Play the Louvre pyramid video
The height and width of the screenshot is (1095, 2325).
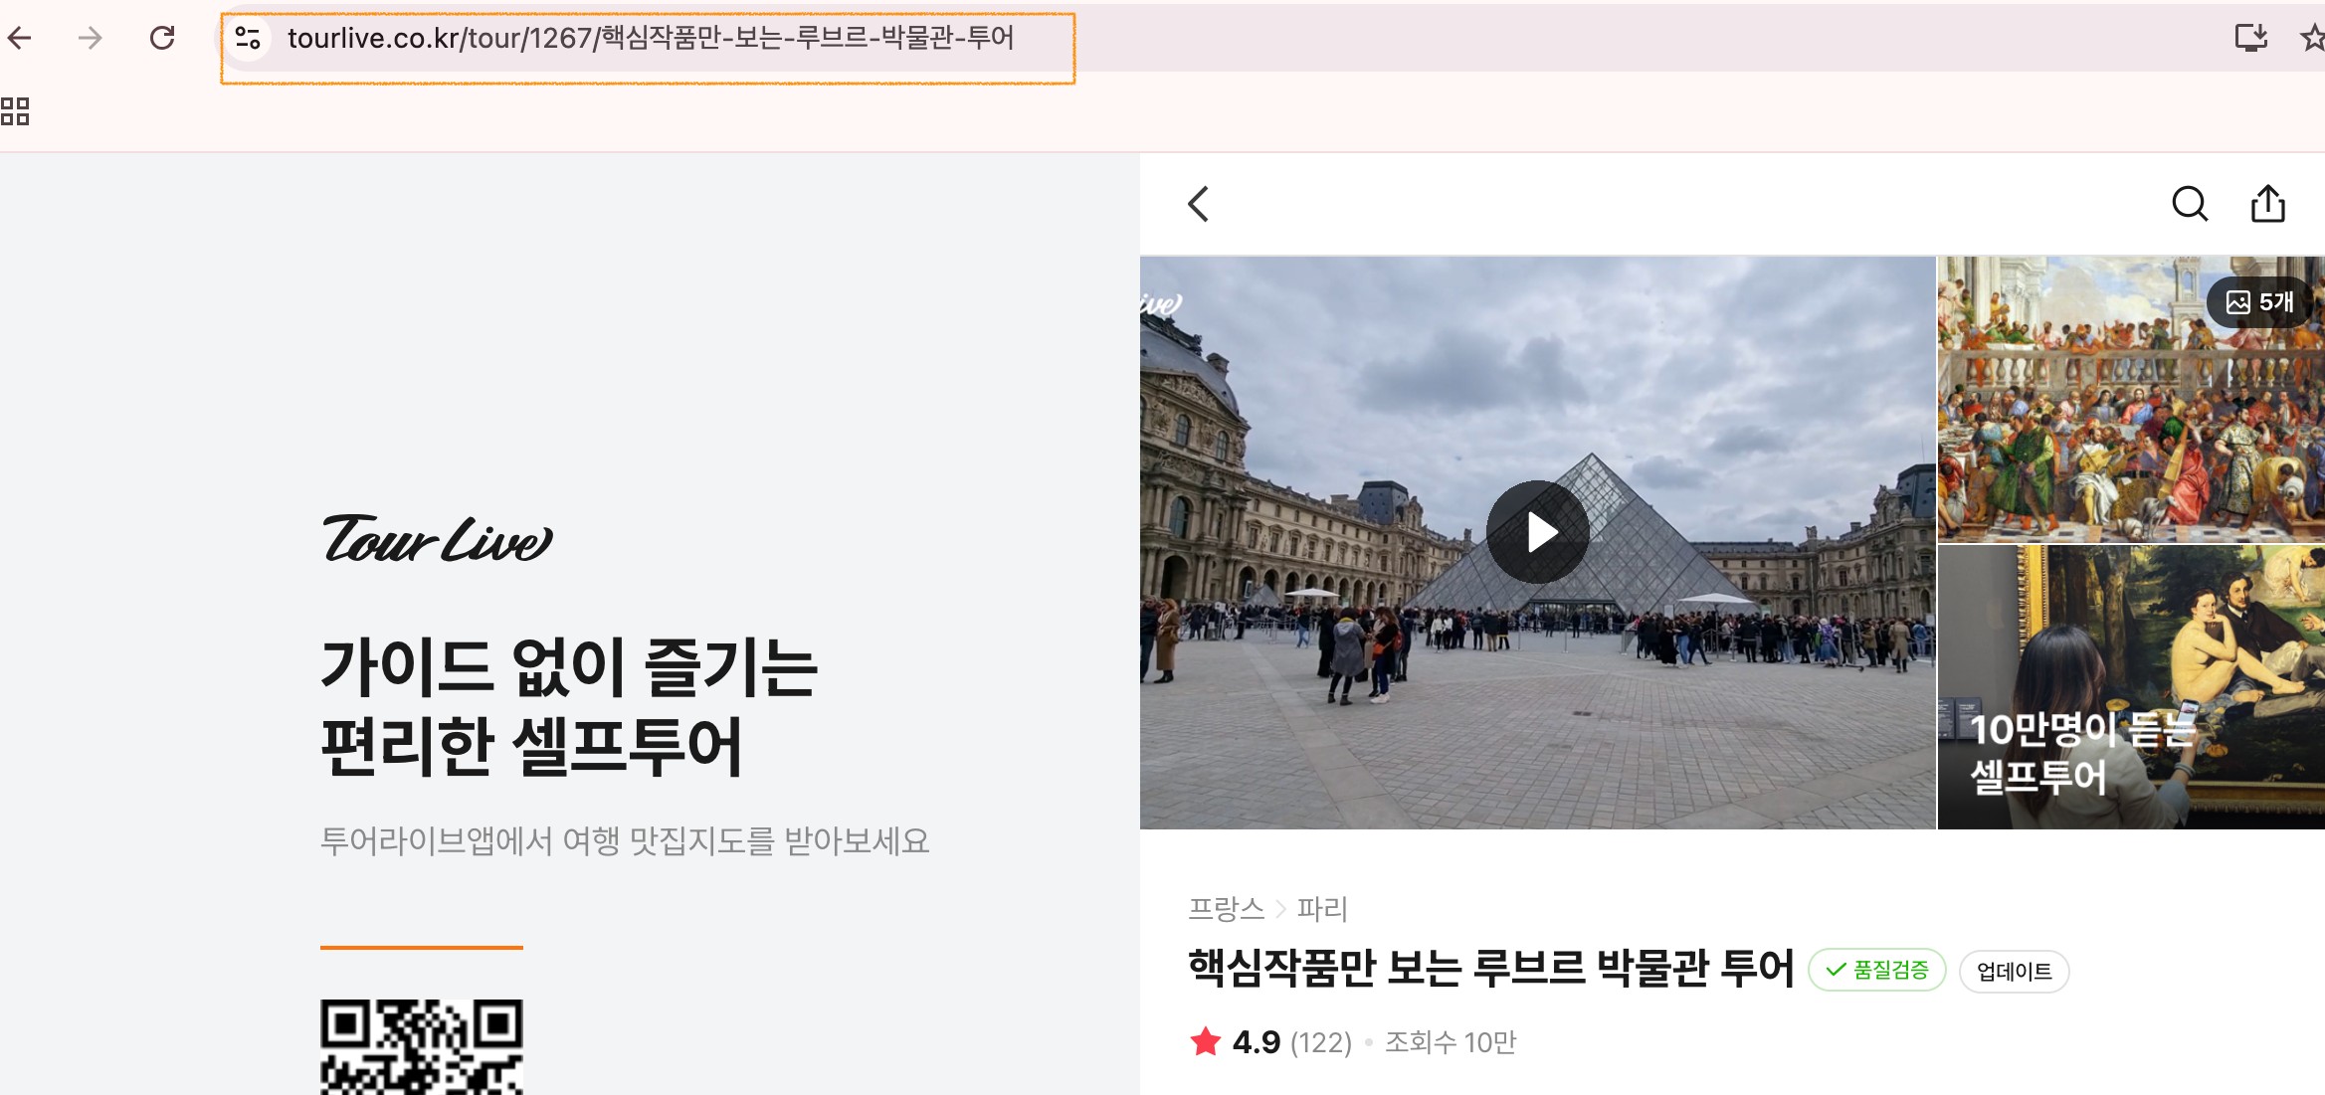point(1537,532)
